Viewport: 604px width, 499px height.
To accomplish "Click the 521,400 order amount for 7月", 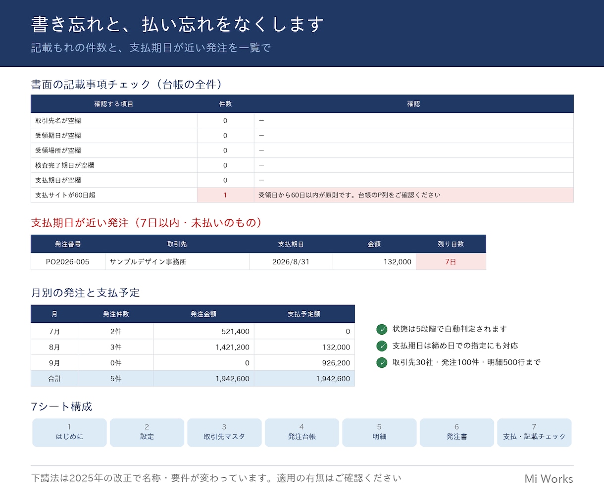I will point(203,332).
